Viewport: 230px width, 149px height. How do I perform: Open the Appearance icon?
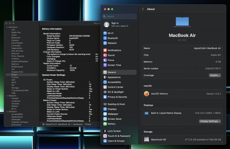pyautogui.click(x=105, y=77)
